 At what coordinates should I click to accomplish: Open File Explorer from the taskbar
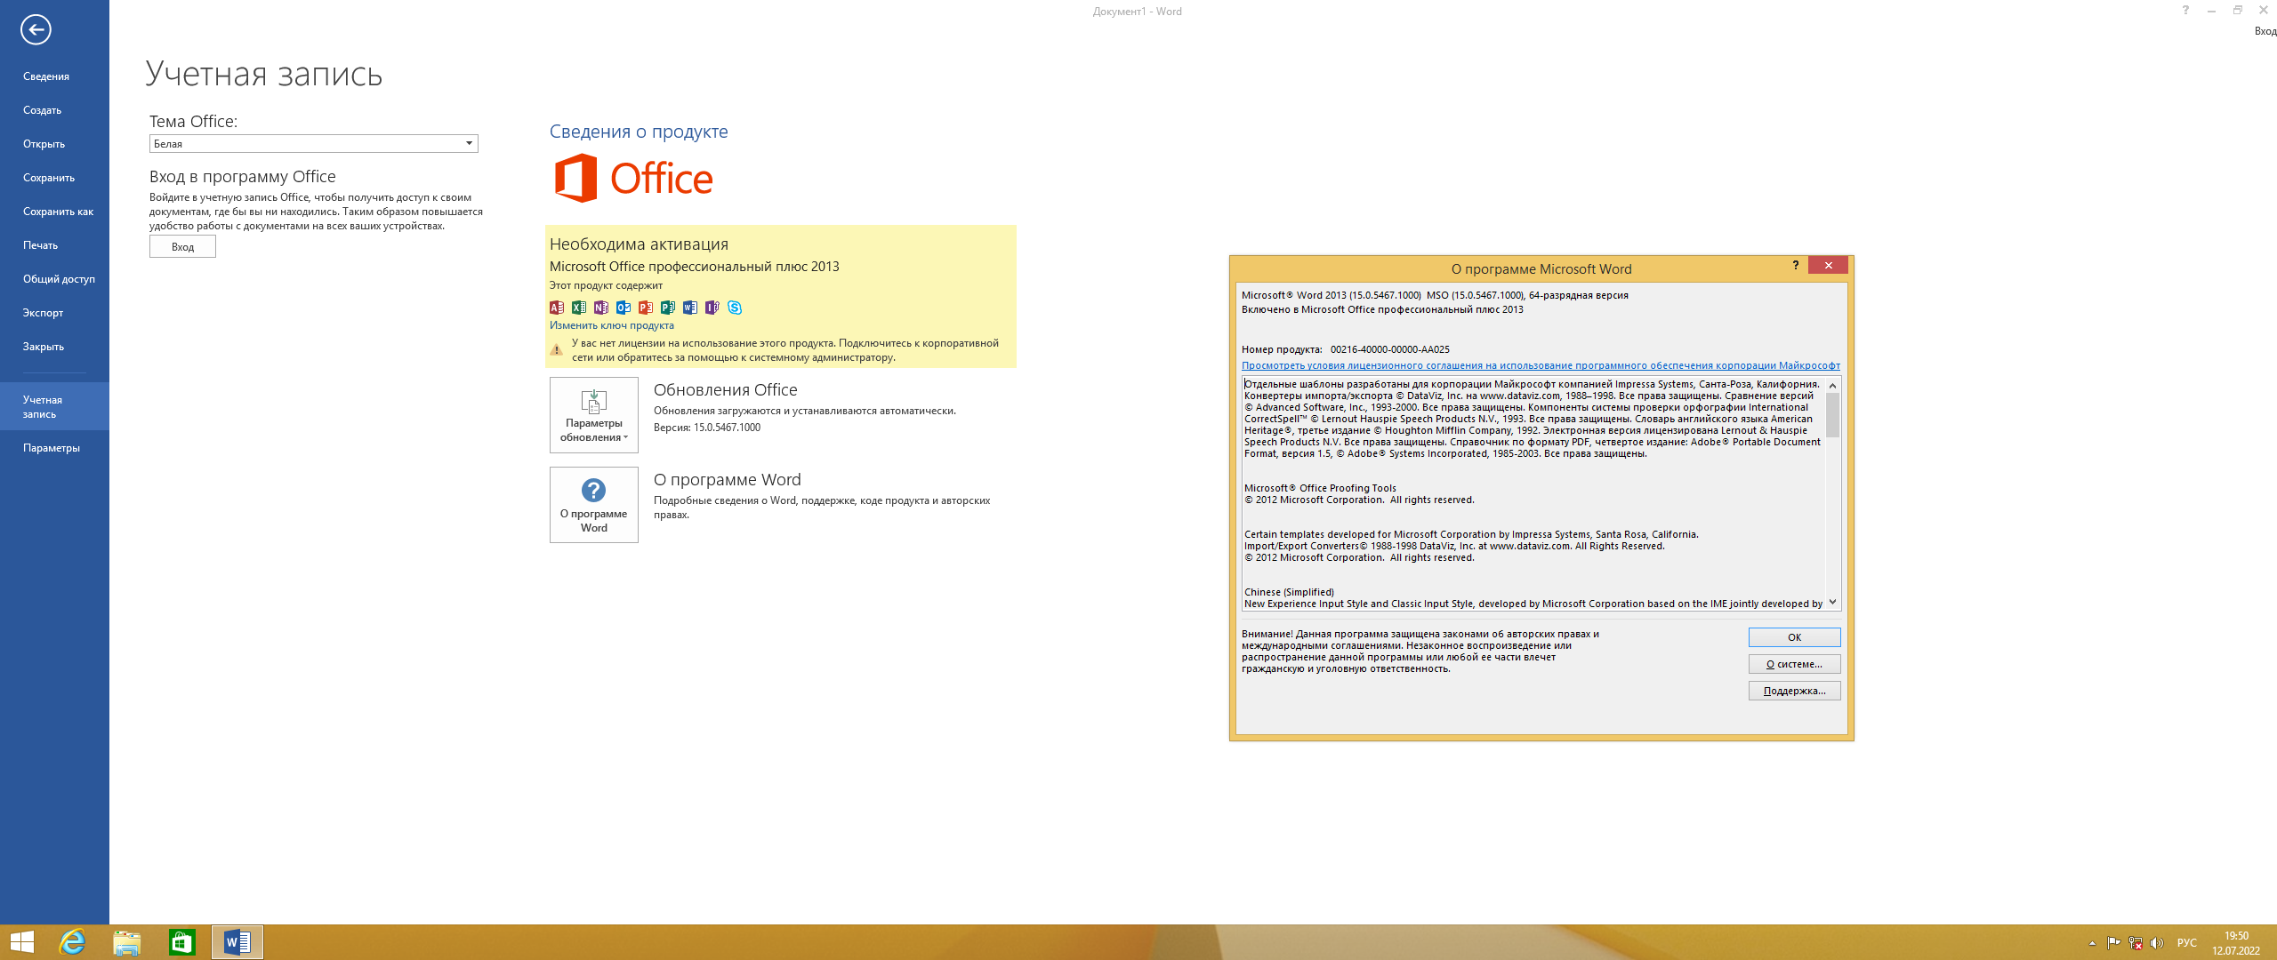tap(127, 942)
